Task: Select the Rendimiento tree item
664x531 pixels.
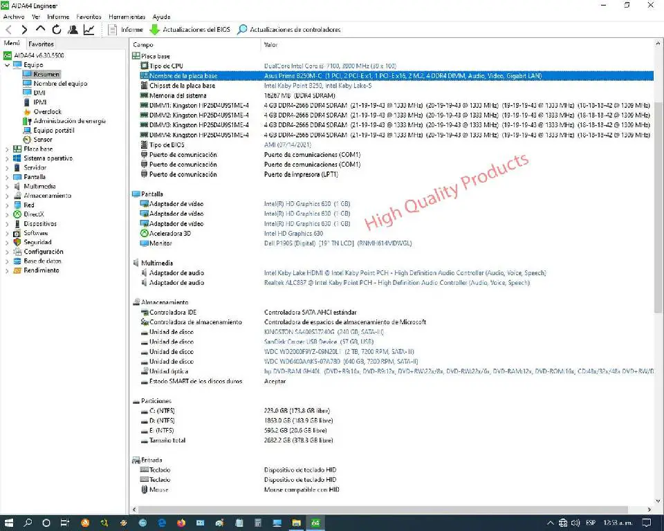Action: tap(41, 270)
